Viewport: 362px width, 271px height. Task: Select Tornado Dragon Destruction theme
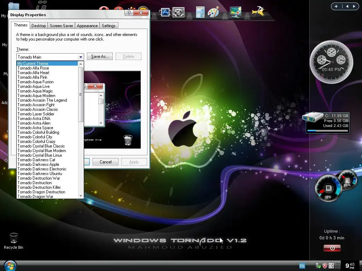pos(47,192)
